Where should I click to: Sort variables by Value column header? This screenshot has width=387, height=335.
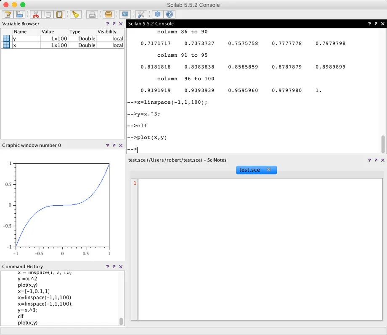tap(54, 31)
